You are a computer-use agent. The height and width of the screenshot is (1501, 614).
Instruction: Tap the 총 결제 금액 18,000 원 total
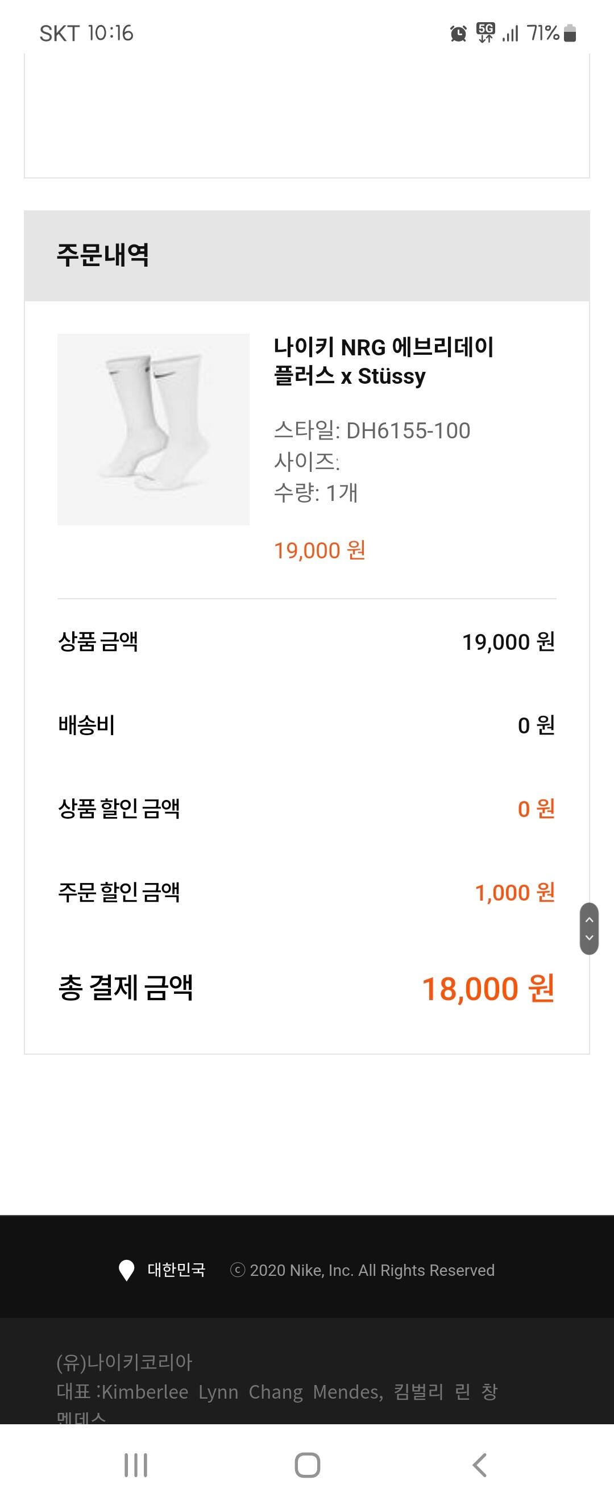click(x=487, y=989)
